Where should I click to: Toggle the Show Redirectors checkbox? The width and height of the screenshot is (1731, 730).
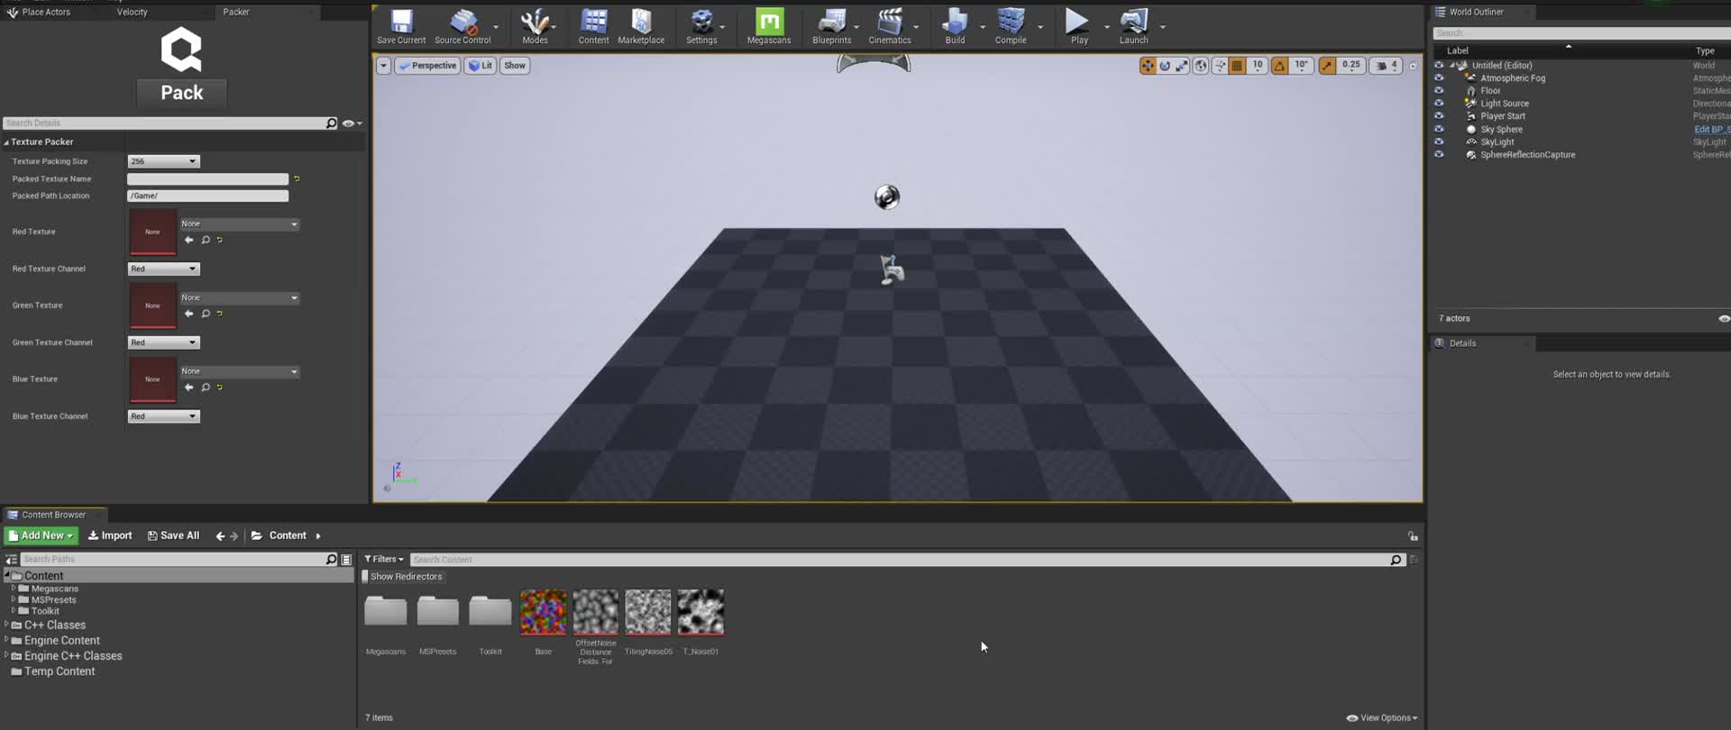tap(365, 577)
